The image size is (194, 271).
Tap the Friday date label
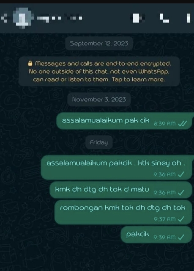click(99, 142)
